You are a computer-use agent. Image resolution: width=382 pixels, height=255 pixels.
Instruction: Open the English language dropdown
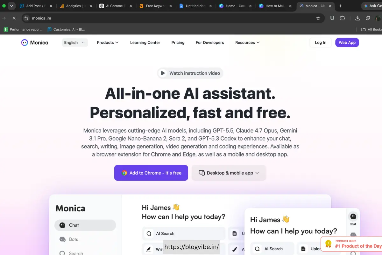tap(75, 42)
